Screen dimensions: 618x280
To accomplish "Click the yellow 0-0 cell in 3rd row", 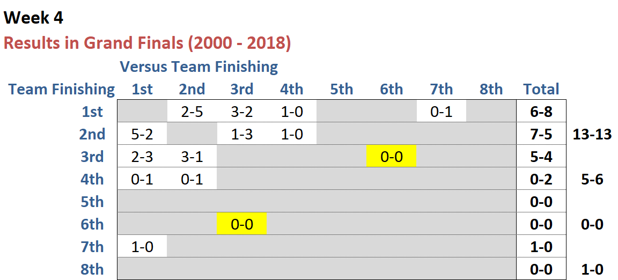I will click(392, 156).
